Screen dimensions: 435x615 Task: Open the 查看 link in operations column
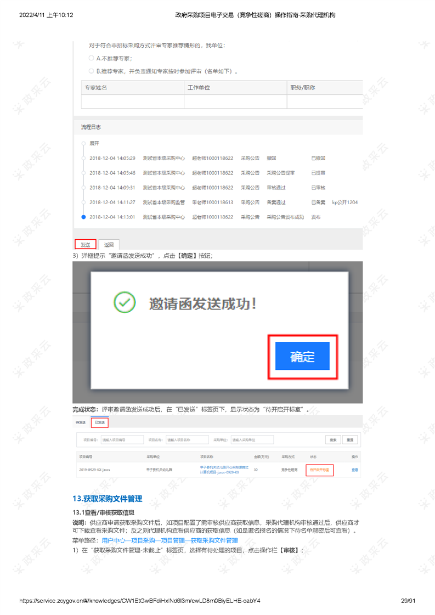coord(354,470)
